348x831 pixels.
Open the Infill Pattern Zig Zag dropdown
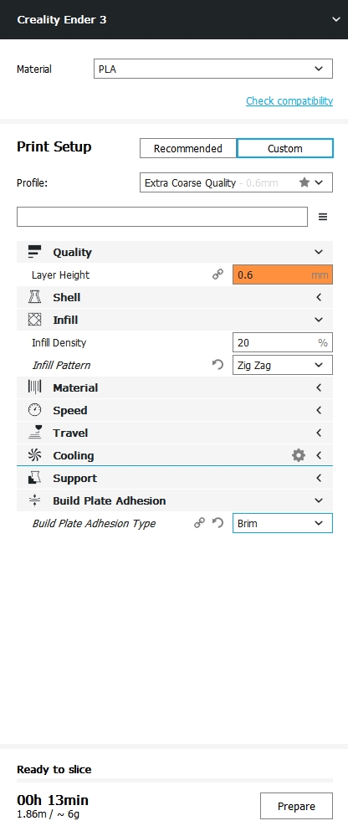tap(282, 365)
